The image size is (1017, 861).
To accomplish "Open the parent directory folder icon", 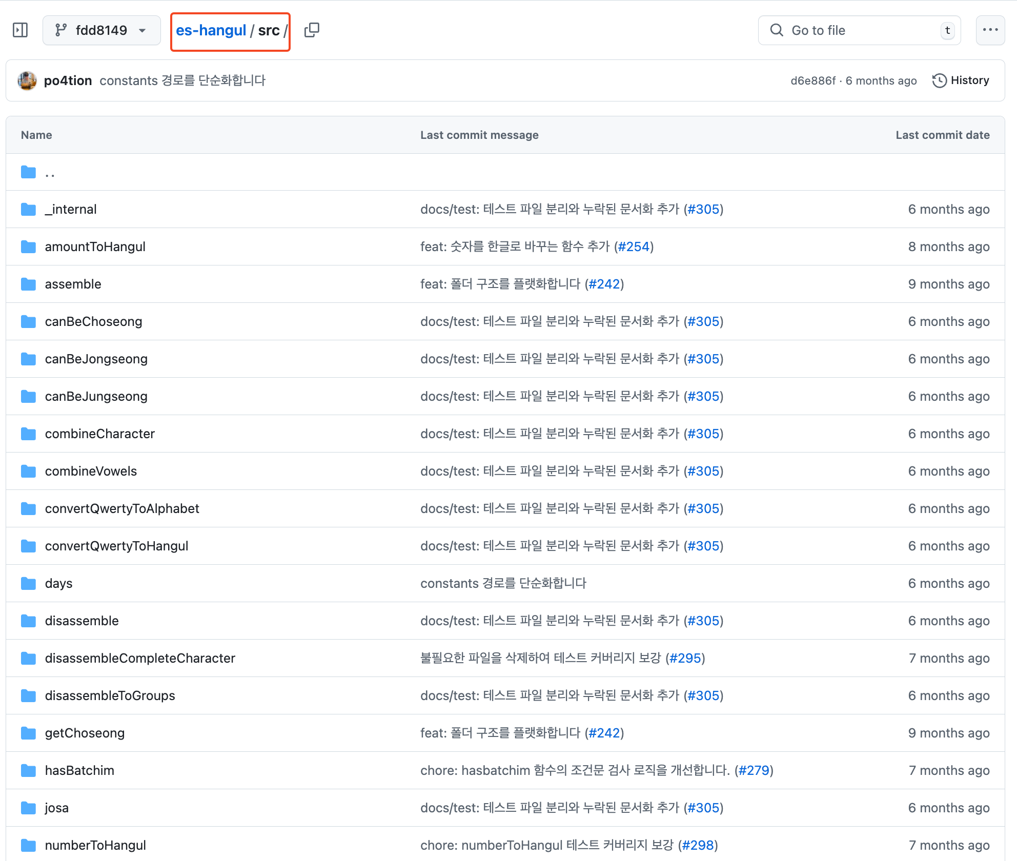I will tap(29, 172).
